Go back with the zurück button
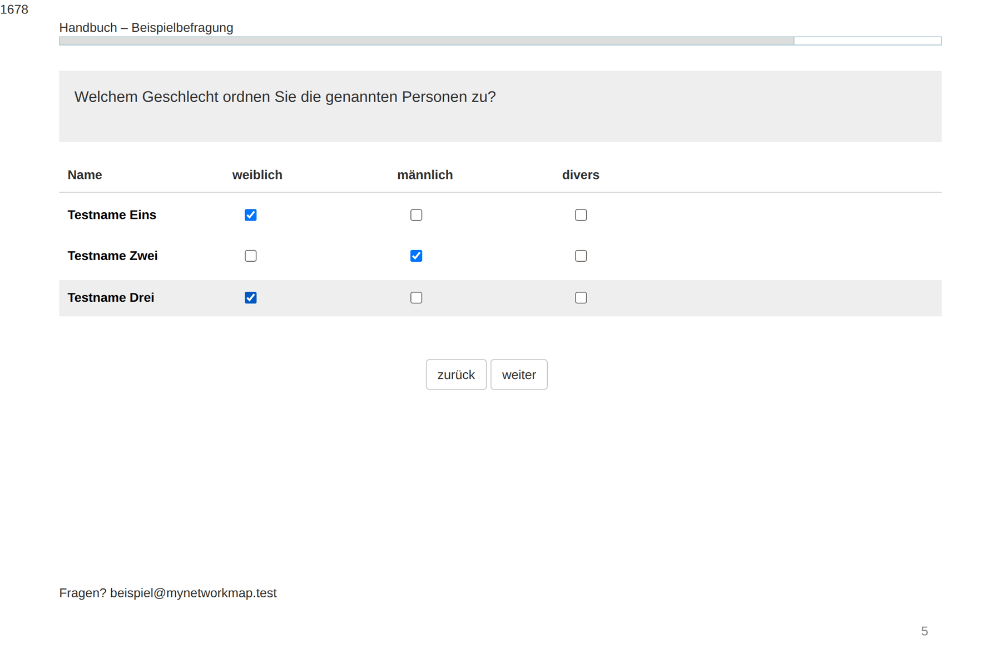The image size is (1001, 654). pyautogui.click(x=456, y=375)
